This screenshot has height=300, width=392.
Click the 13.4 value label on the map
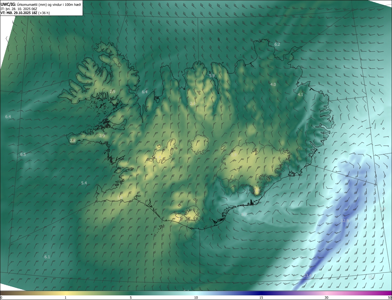click(307, 276)
